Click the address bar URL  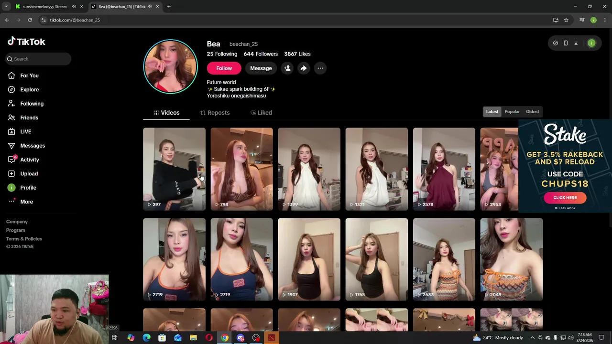[x=75, y=20]
